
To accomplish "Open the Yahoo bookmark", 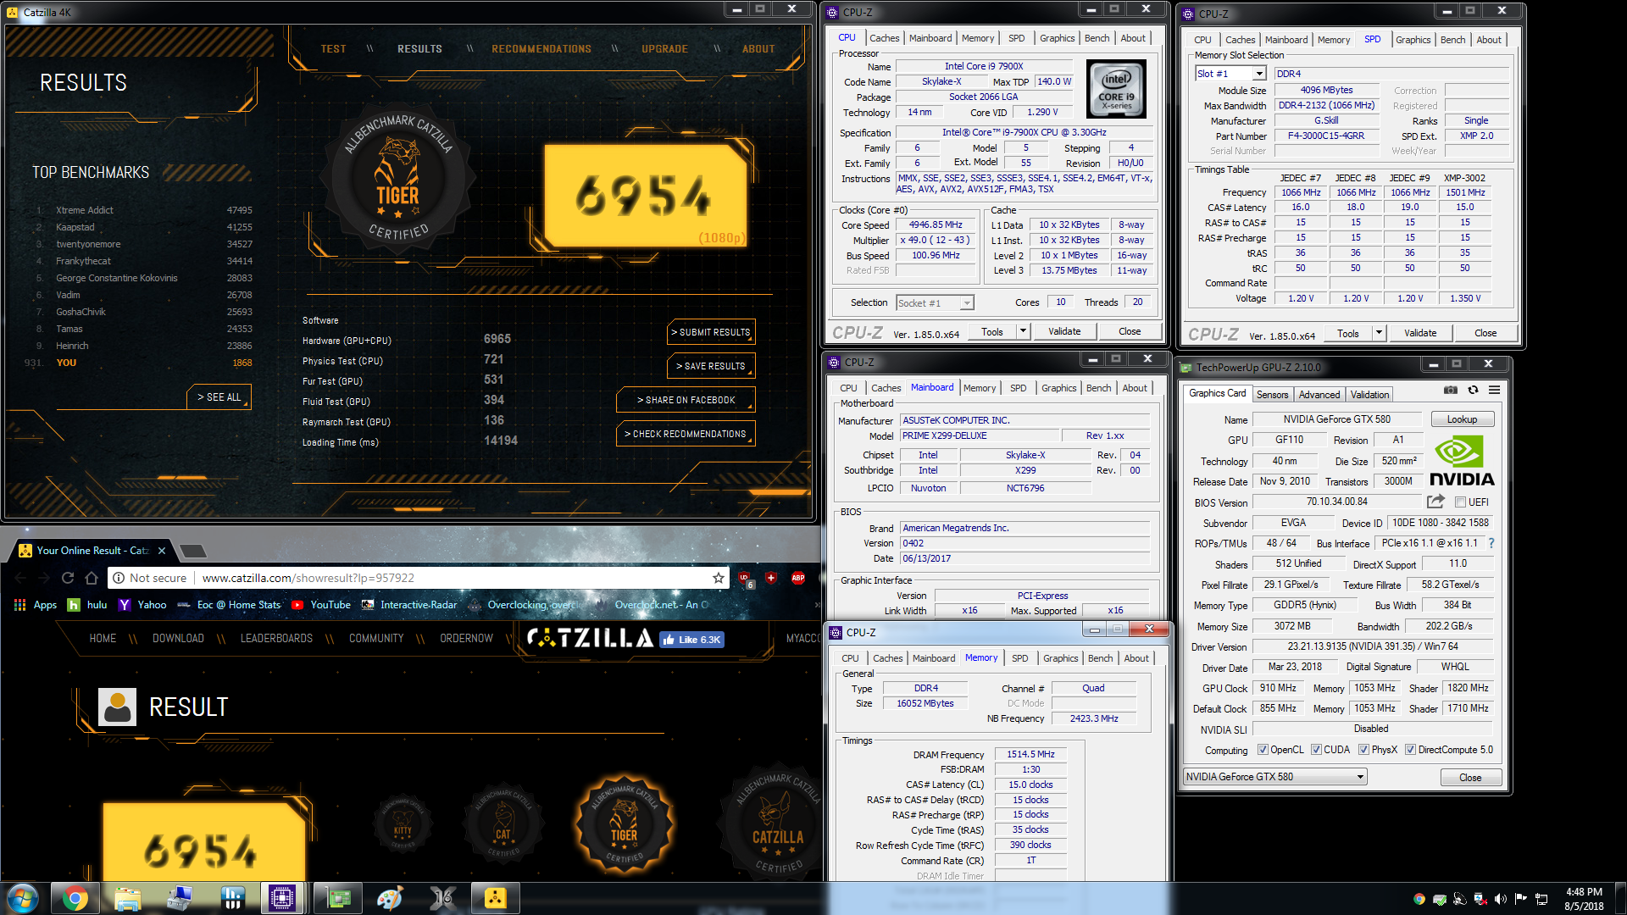I will (x=142, y=605).
